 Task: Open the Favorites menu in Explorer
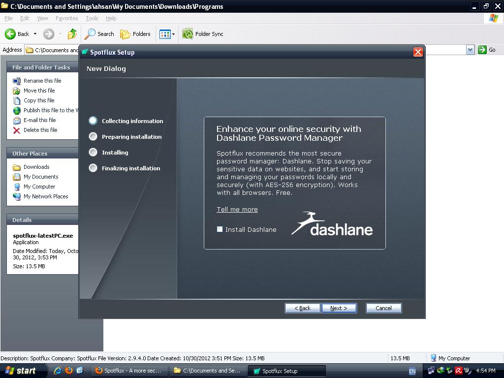pyautogui.click(x=66, y=18)
